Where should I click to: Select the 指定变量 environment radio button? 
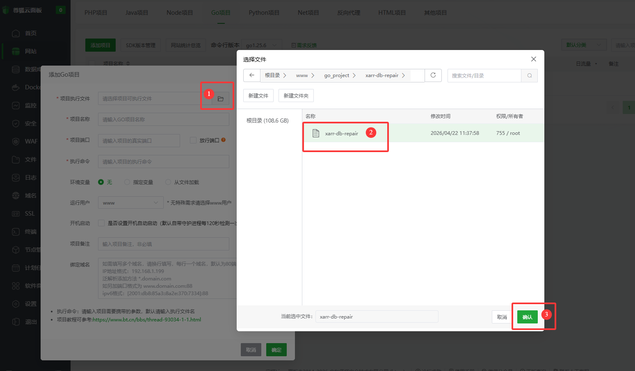click(x=127, y=182)
